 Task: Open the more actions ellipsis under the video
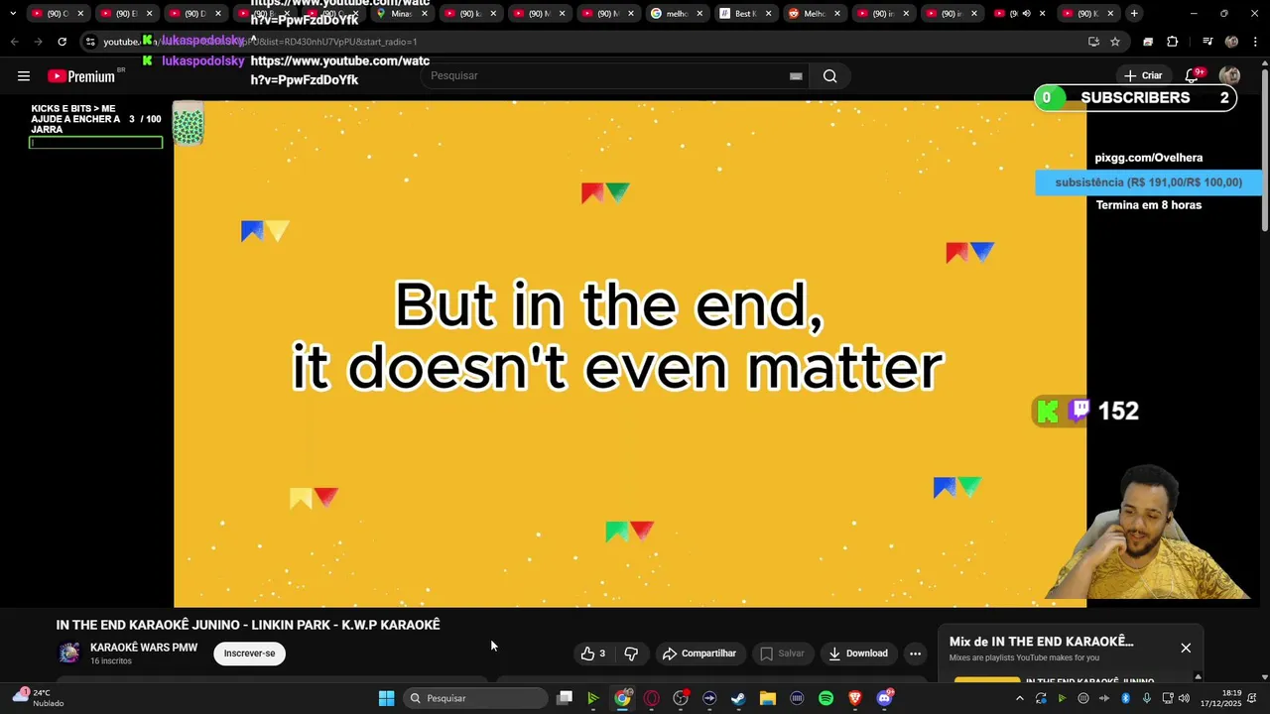pyautogui.click(x=915, y=654)
